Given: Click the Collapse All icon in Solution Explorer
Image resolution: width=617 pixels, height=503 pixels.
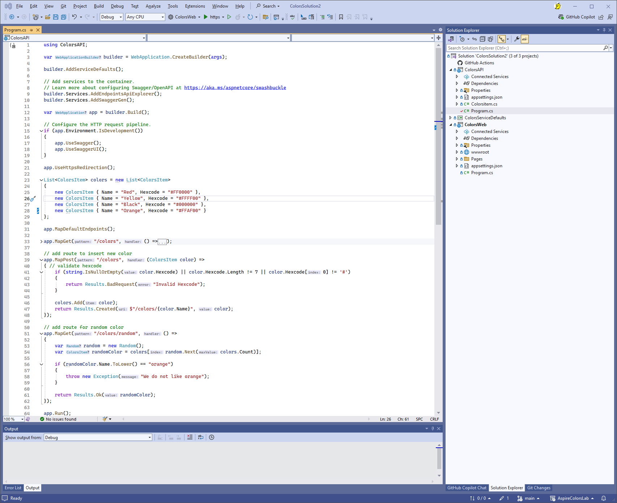Looking at the screenshot, I should click(482, 39).
